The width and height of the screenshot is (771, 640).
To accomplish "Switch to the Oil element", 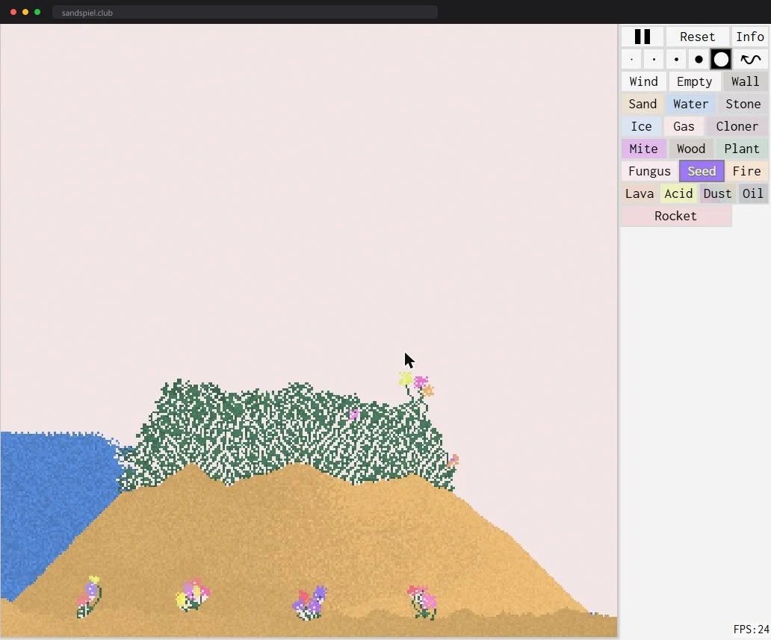I will point(753,193).
